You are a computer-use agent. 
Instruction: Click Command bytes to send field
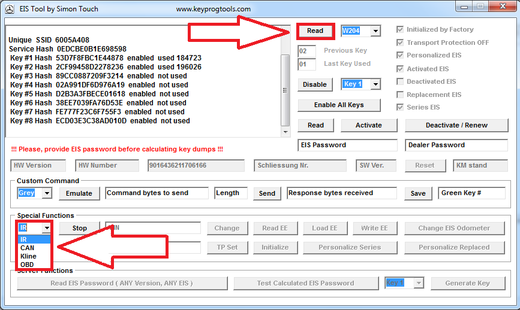click(157, 193)
